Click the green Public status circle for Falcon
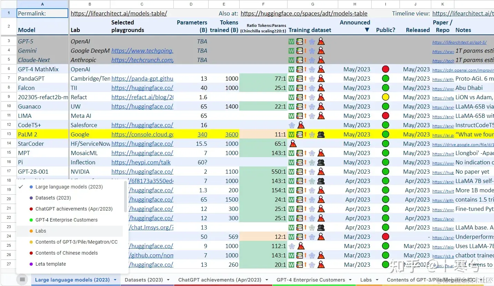The image size is (494, 286). pos(386,88)
